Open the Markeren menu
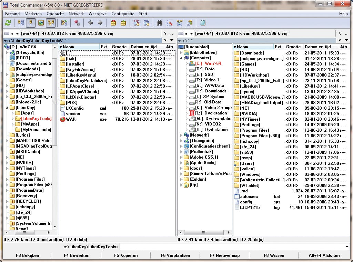Screen dimensions: 353x262 33,14
